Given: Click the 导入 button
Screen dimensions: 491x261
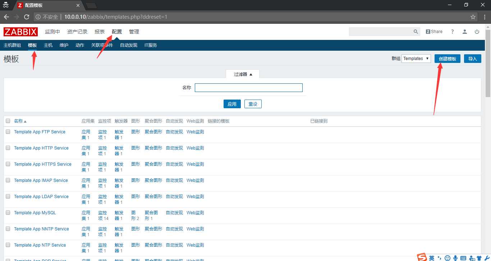Looking at the screenshot, I should click(x=473, y=59).
